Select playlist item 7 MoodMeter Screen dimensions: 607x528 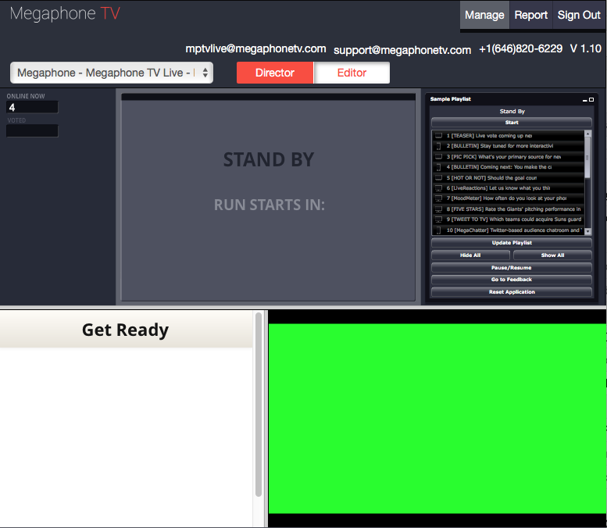tap(508, 198)
